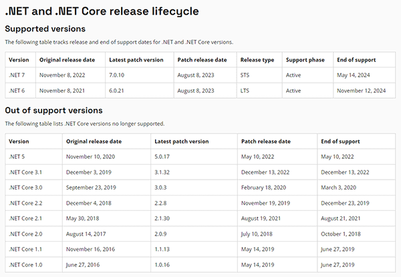Screen dimensions: 401x277
Task: Select patch date 'July 10, 2018'
Action: (x=257, y=234)
